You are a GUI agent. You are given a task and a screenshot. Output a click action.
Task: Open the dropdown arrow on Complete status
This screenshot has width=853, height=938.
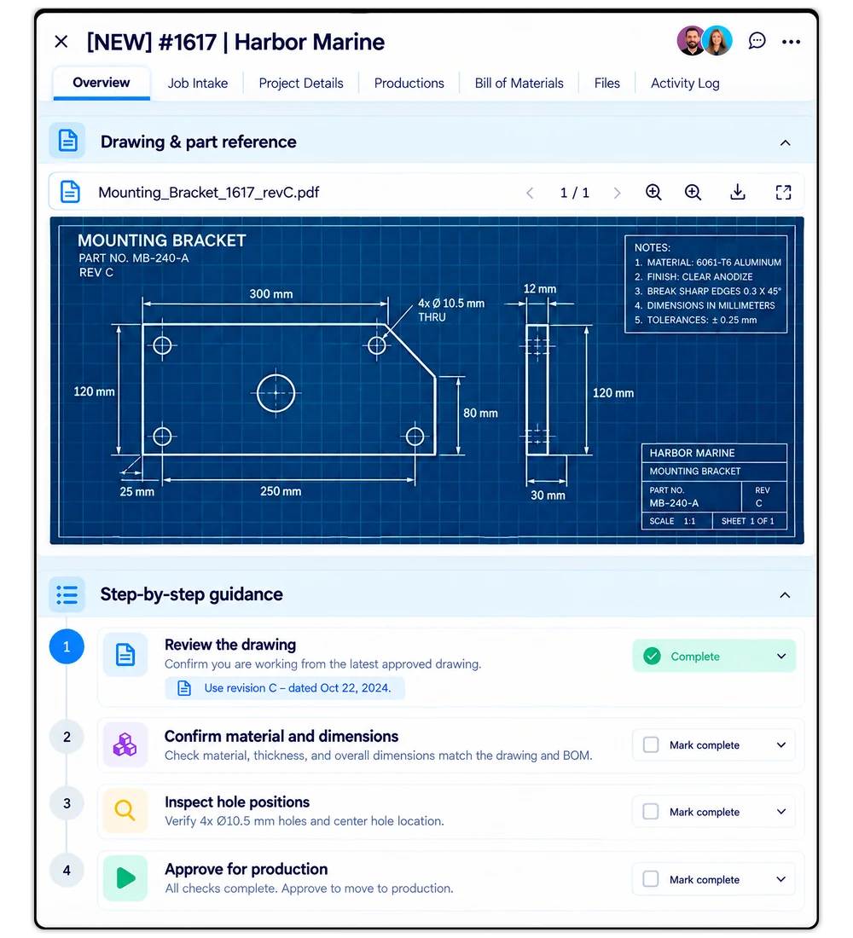781,657
